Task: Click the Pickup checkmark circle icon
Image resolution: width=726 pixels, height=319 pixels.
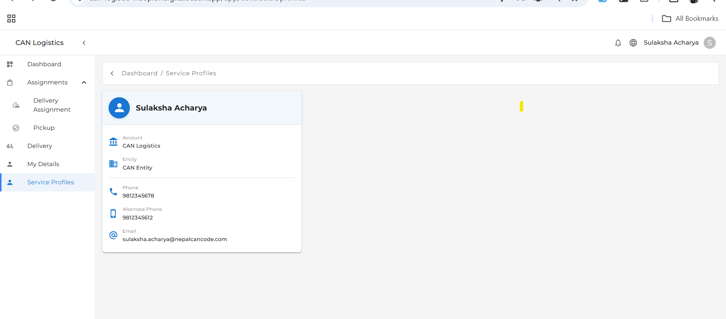Action: 16,128
